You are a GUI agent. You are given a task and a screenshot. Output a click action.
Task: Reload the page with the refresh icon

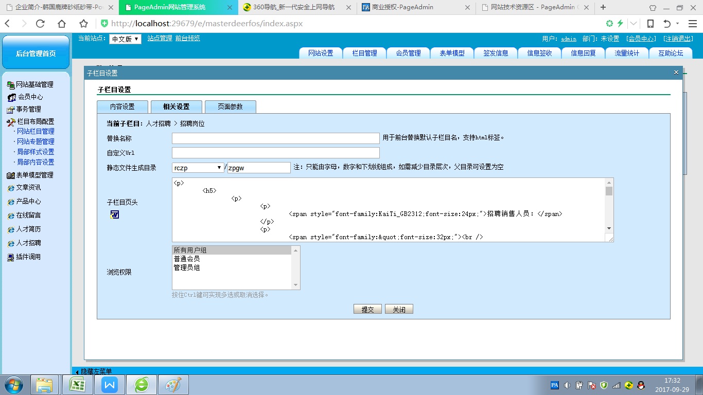[x=40, y=24]
